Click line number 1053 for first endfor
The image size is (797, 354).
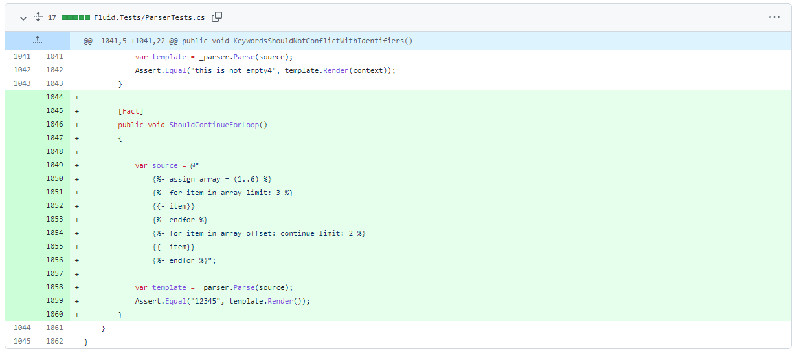[x=54, y=219]
